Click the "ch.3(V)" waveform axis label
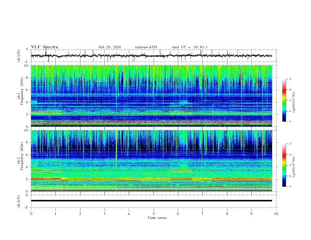 coord(19,201)
